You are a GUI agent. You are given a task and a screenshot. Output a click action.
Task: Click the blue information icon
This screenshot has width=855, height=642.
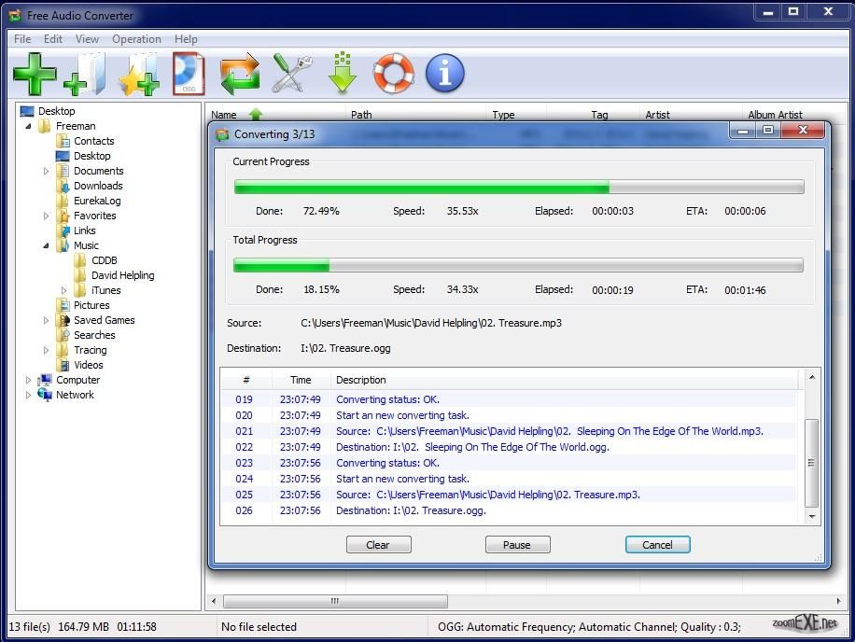pos(445,74)
